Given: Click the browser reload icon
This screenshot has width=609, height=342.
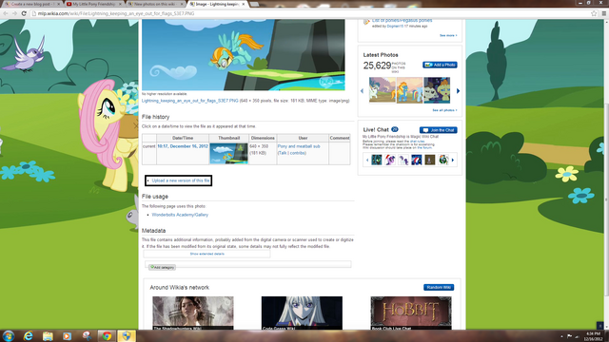Looking at the screenshot, I should (24, 13).
